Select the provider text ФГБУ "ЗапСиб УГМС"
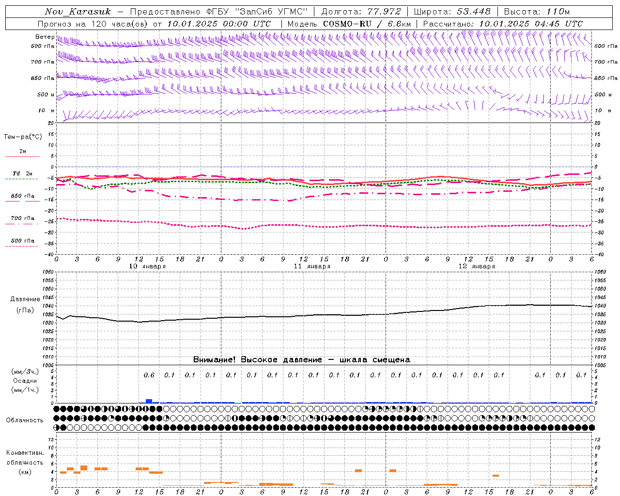The width and height of the screenshot is (620, 496). click(256, 12)
